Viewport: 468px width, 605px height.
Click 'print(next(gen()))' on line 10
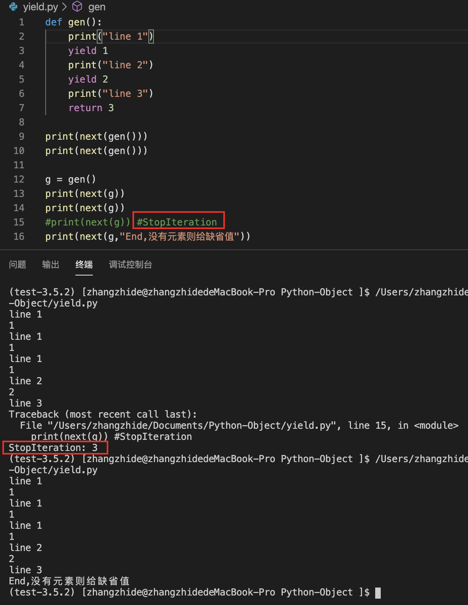click(96, 151)
